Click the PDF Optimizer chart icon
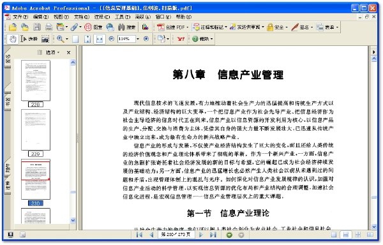The image size is (383, 245). (146, 27)
